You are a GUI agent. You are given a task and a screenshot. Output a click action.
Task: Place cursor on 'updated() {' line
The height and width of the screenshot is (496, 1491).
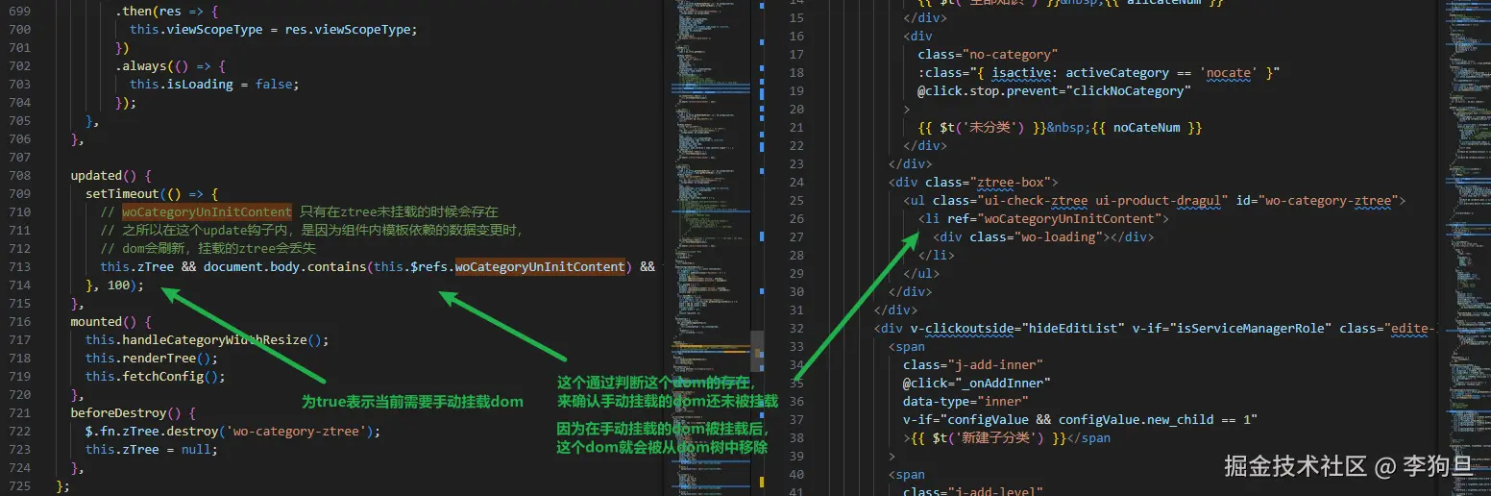[111, 176]
